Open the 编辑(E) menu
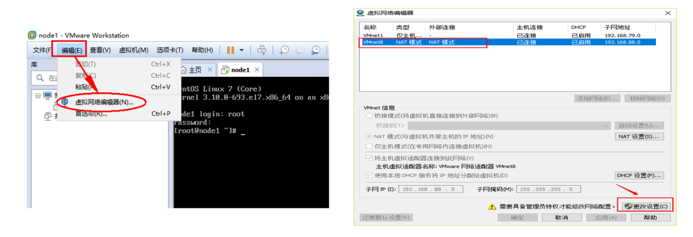The image size is (693, 237). tap(71, 50)
